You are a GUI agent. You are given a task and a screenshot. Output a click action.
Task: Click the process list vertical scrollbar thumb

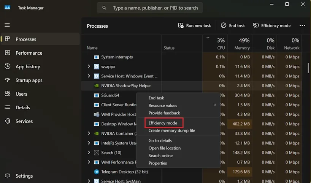[x=308, y=68]
